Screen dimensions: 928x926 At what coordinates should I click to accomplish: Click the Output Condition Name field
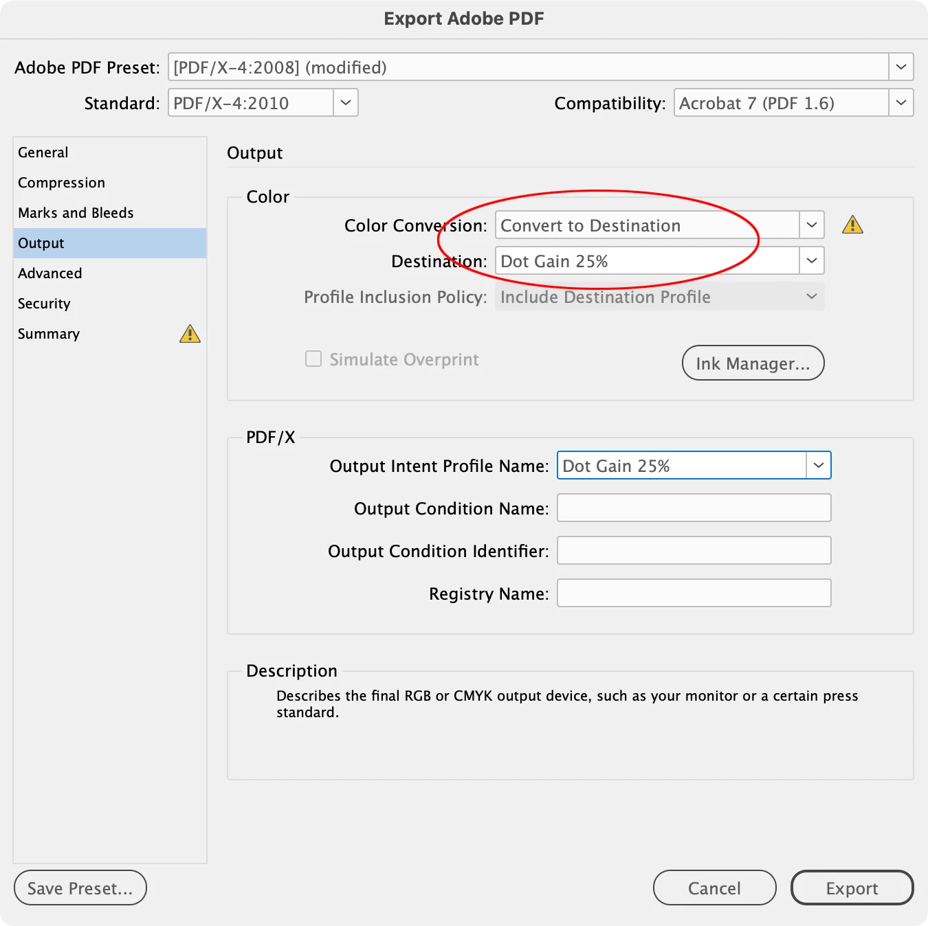point(694,508)
